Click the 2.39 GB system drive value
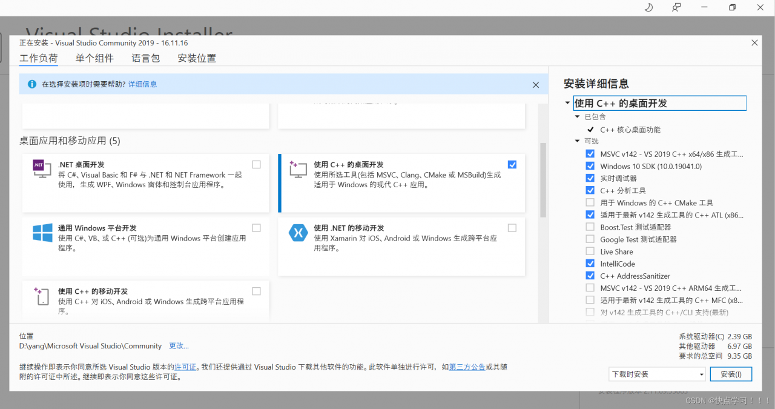Image resolution: width=775 pixels, height=409 pixels. 739,337
